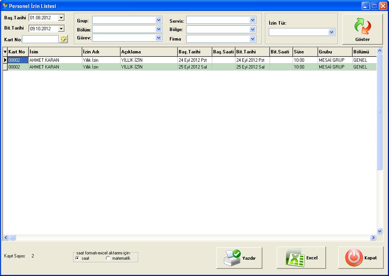Expand the İzin Tür dropdown
This screenshot has height=276, width=389.
(331, 32)
